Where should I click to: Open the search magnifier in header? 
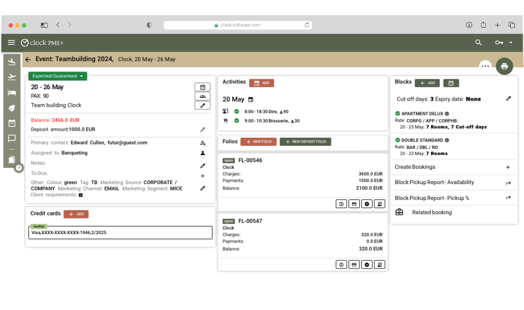tap(478, 42)
